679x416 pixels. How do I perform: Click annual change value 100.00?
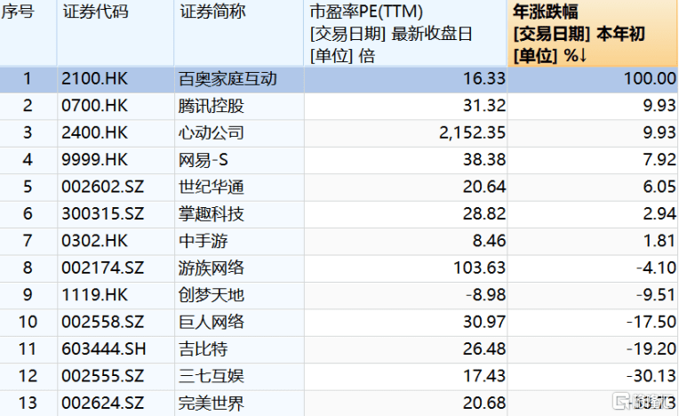click(650, 79)
